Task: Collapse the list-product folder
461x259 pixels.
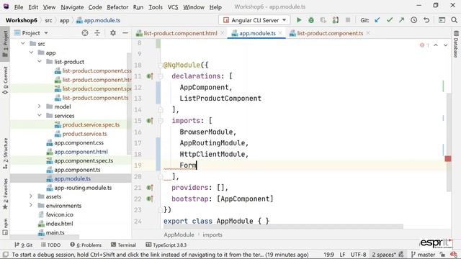Action: [40, 62]
